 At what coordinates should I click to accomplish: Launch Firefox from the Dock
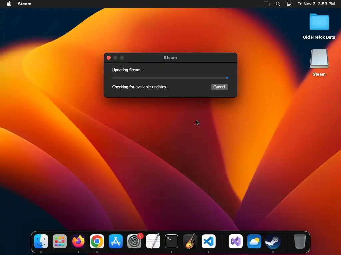[x=78, y=241]
